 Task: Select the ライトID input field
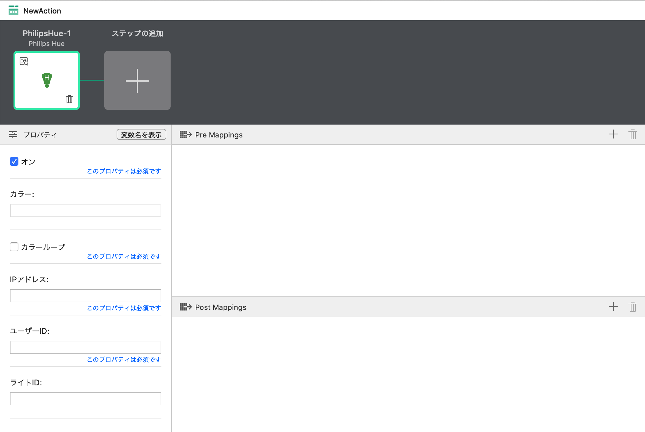(x=85, y=399)
